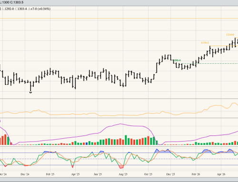Click the Oct '24 date axis label
This screenshot has width=238, height=182.
coord(3,174)
